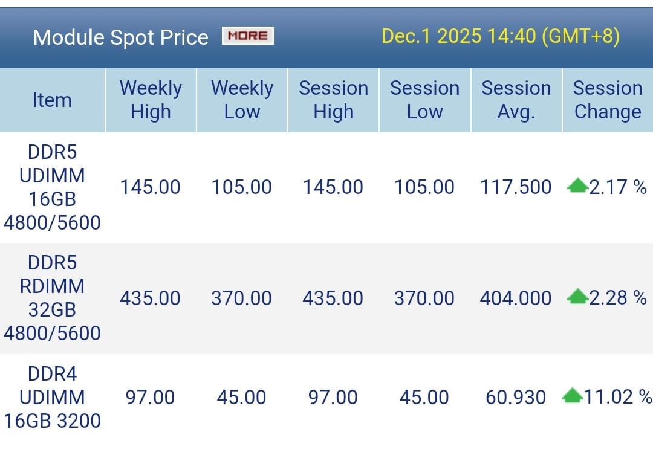Click the Weekly High column header
Image resolution: width=653 pixels, height=458 pixels.
[x=151, y=100]
